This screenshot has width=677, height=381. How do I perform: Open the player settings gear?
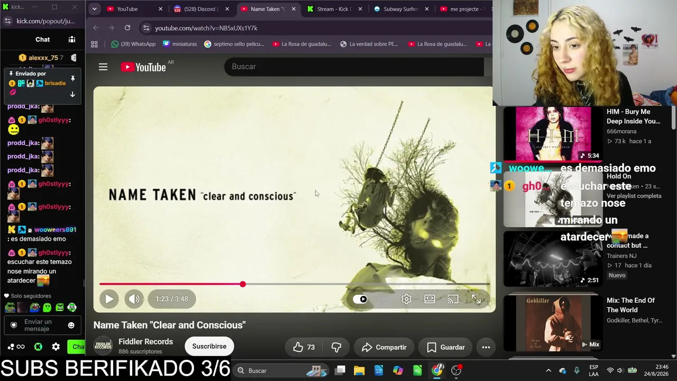click(406, 299)
